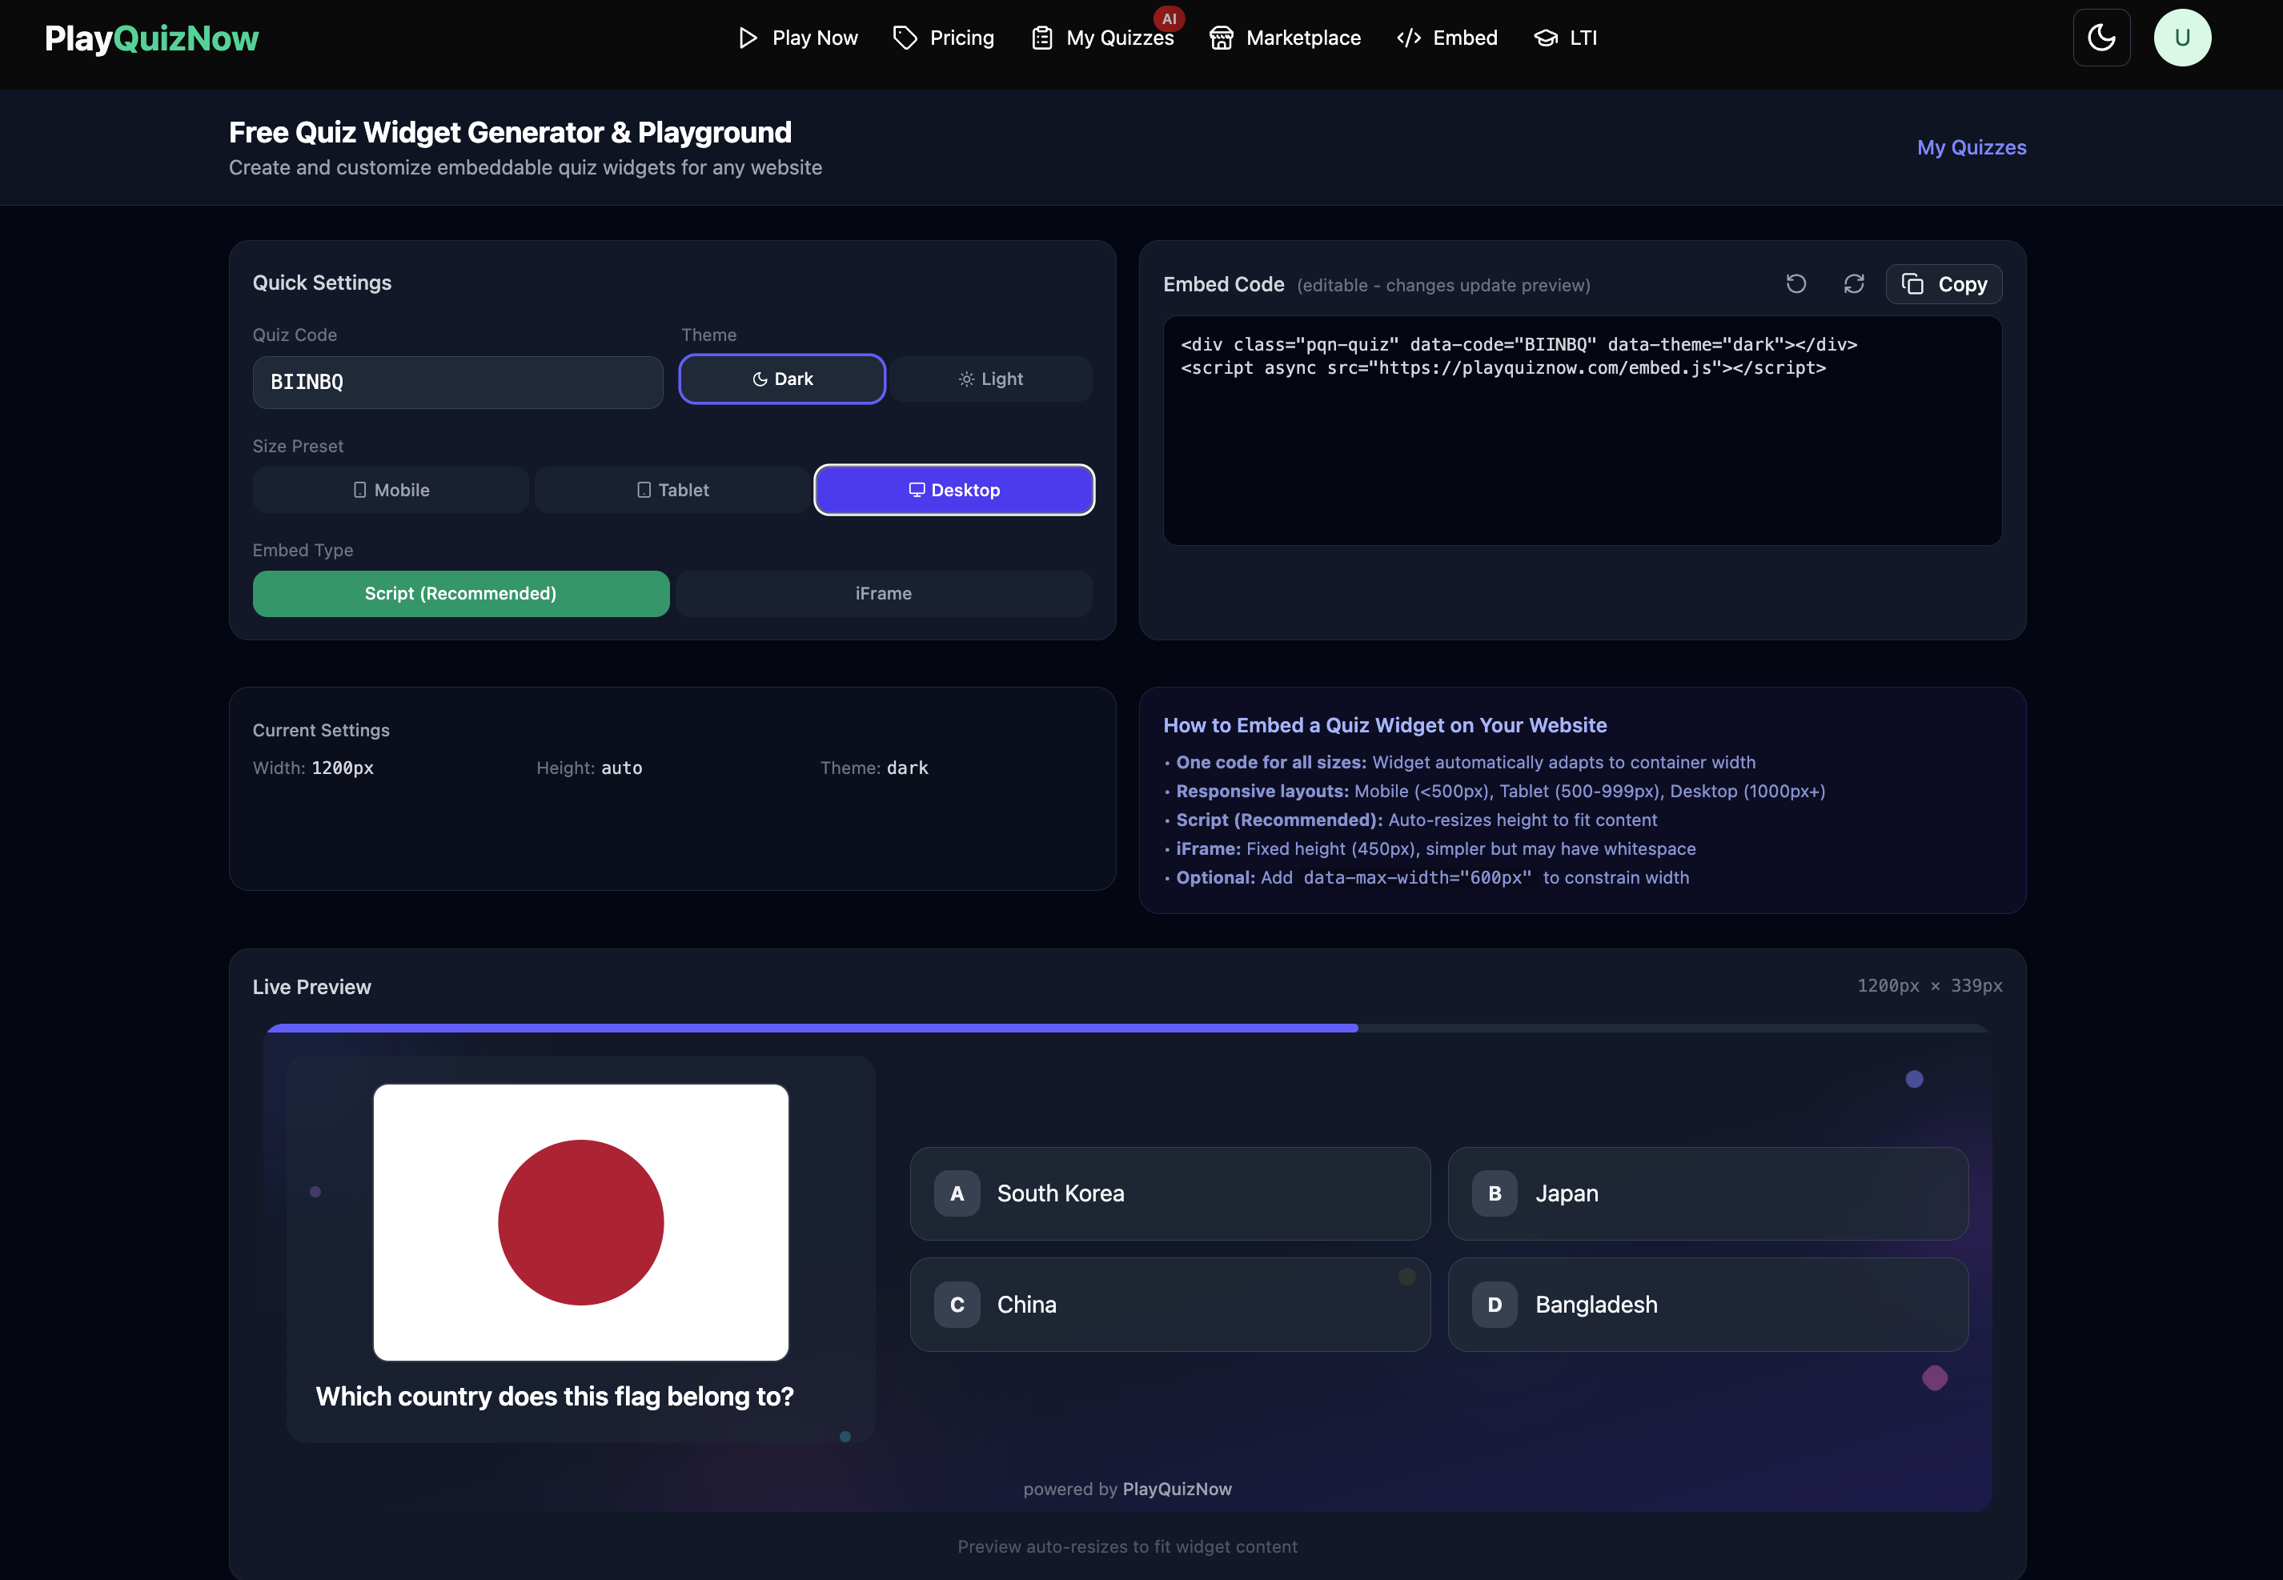Image resolution: width=2283 pixels, height=1580 pixels.
Task: Open the user avatar menu
Action: pos(2182,38)
